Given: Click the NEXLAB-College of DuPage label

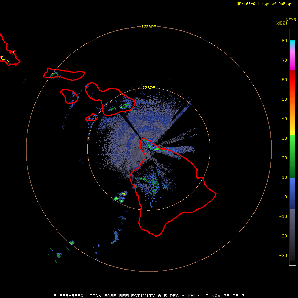Looking at the screenshot, I should coord(264,4).
